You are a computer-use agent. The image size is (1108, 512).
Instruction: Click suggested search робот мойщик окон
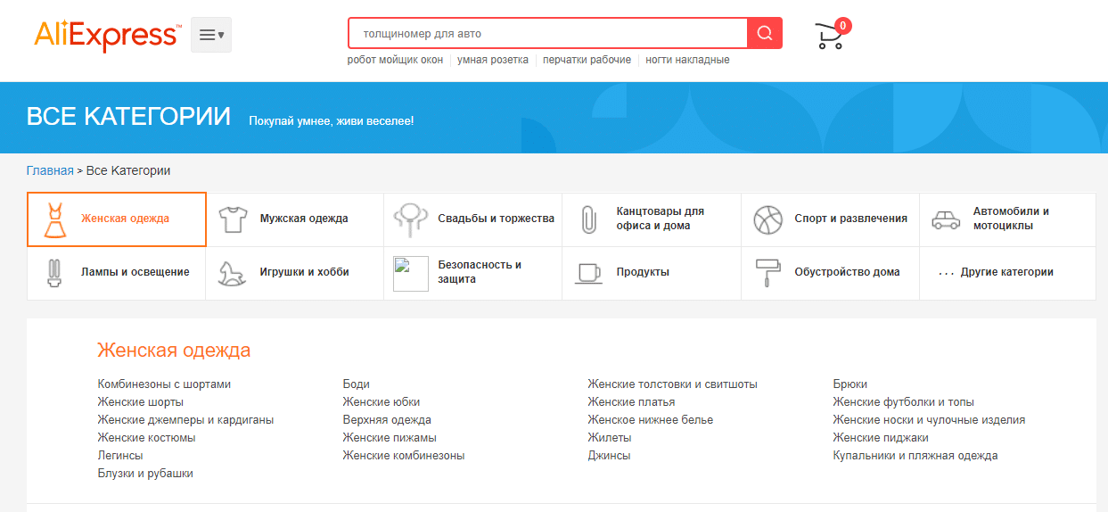click(x=395, y=60)
